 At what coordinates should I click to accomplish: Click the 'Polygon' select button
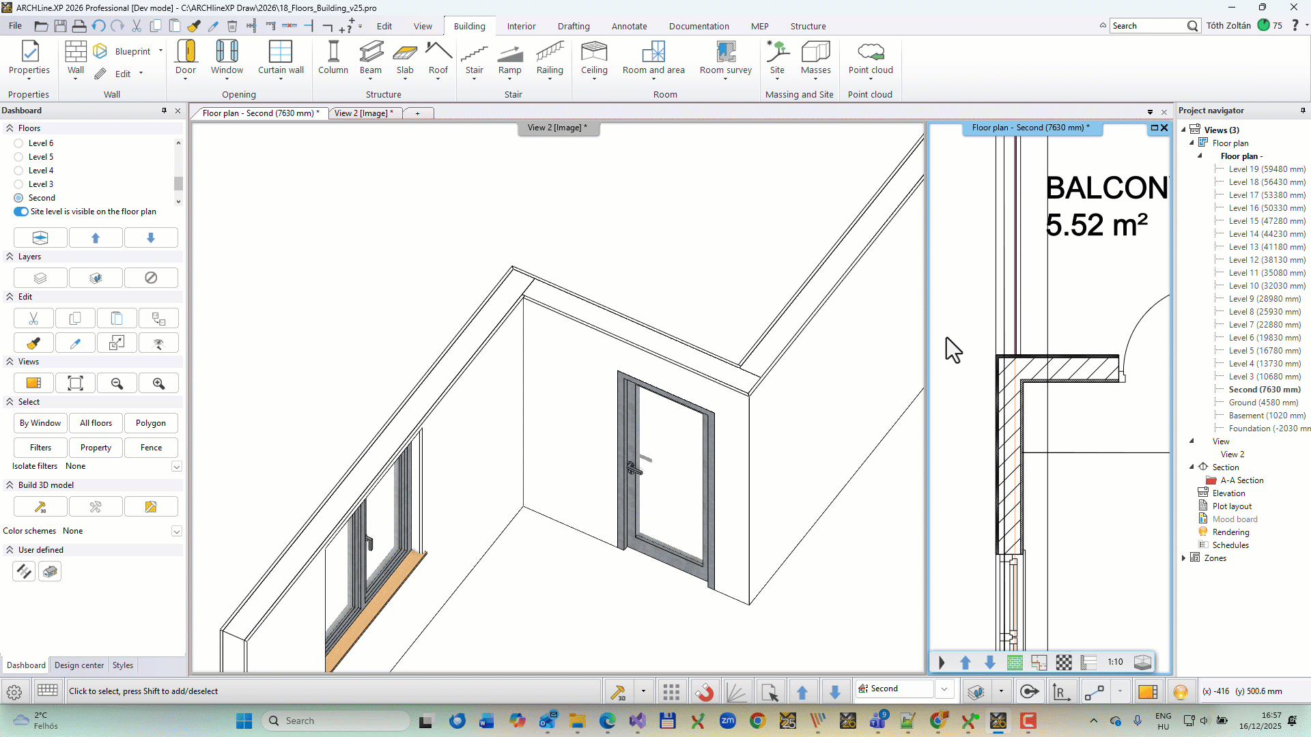(x=151, y=423)
